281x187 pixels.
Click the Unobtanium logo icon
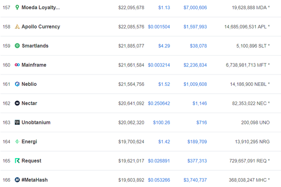point(17,123)
